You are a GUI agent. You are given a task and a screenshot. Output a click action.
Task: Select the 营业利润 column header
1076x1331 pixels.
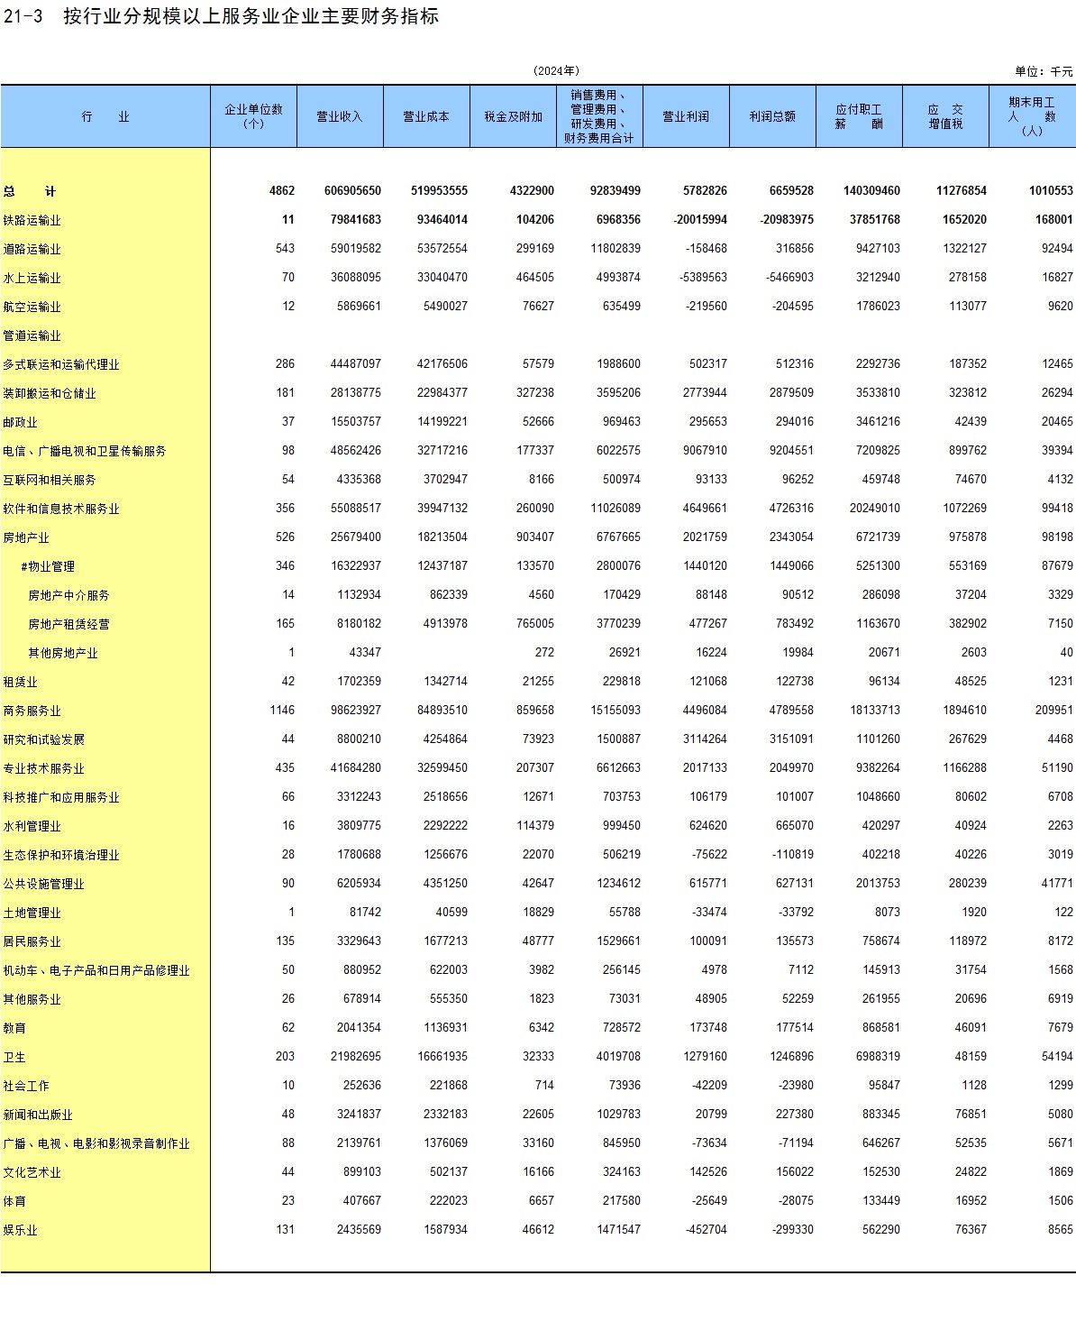(x=686, y=117)
